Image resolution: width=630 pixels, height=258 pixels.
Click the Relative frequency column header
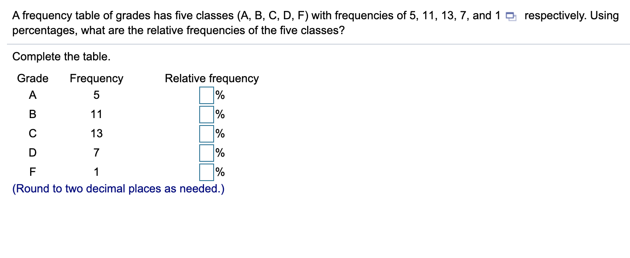[212, 78]
